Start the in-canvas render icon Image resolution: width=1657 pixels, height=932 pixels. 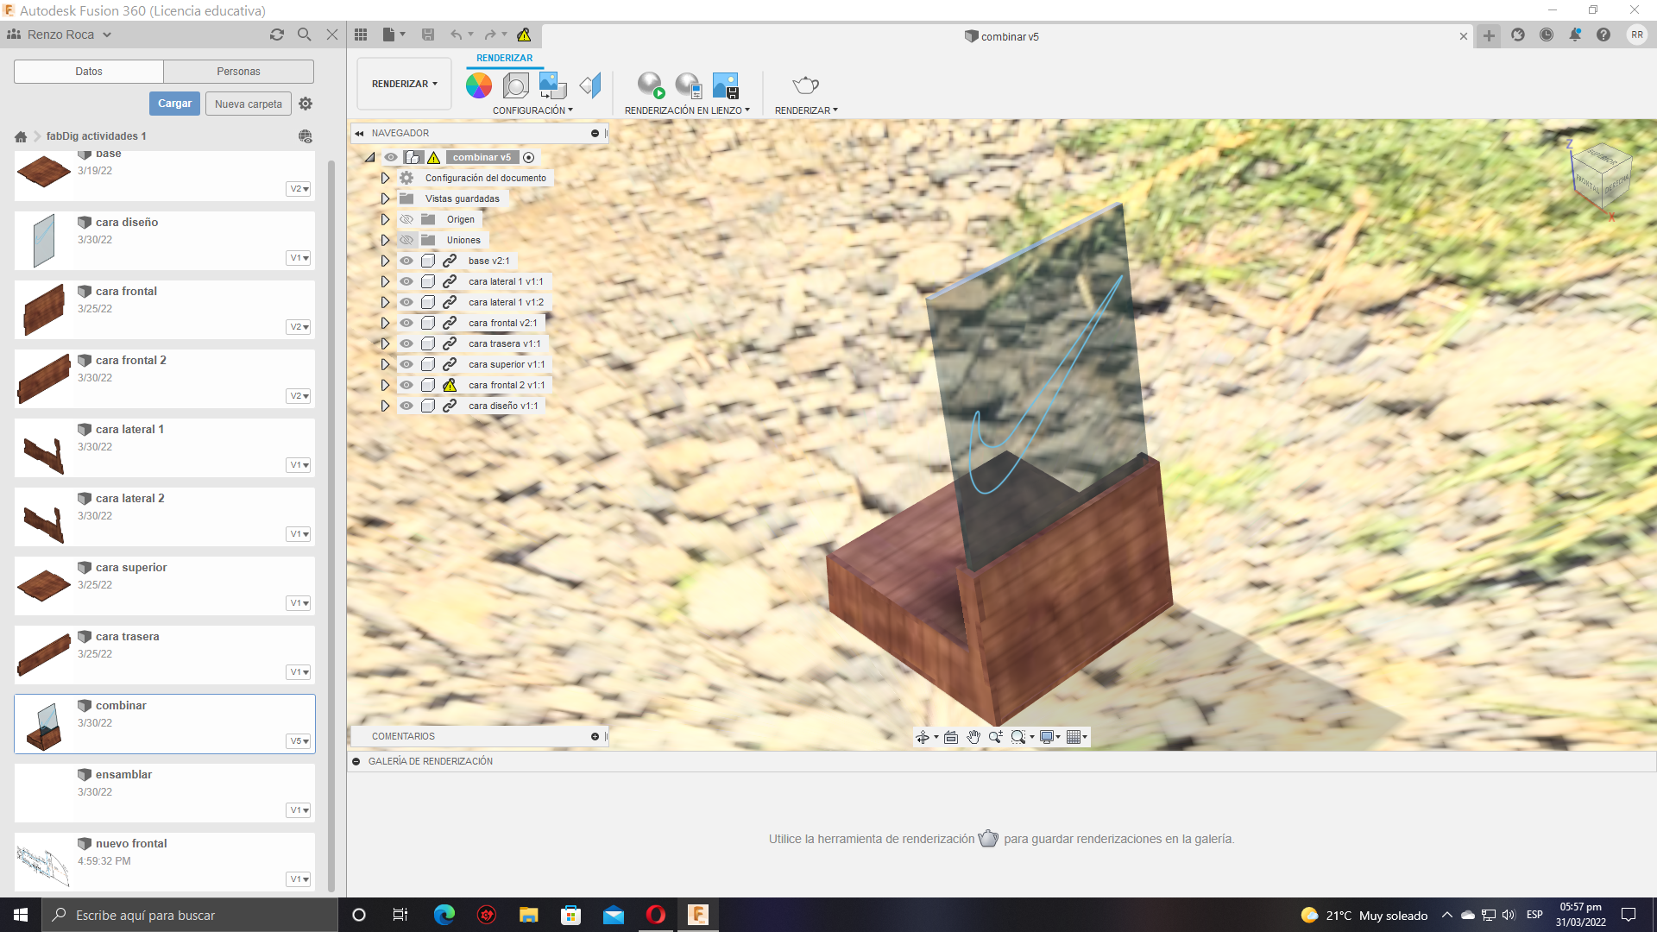pos(651,85)
